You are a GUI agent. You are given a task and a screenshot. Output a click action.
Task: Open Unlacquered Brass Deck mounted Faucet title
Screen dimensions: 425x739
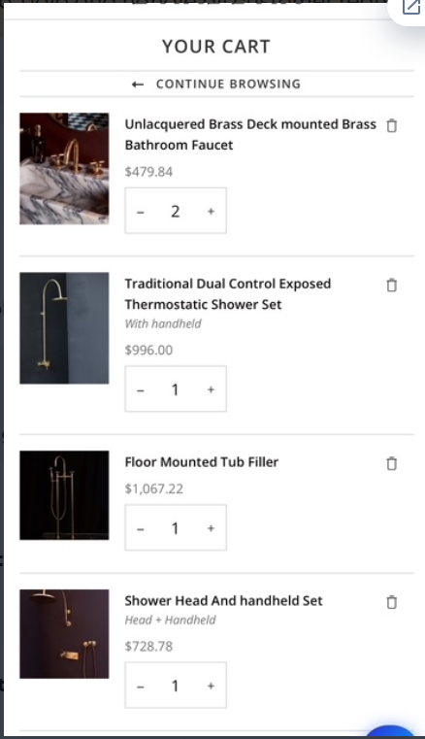pos(250,134)
